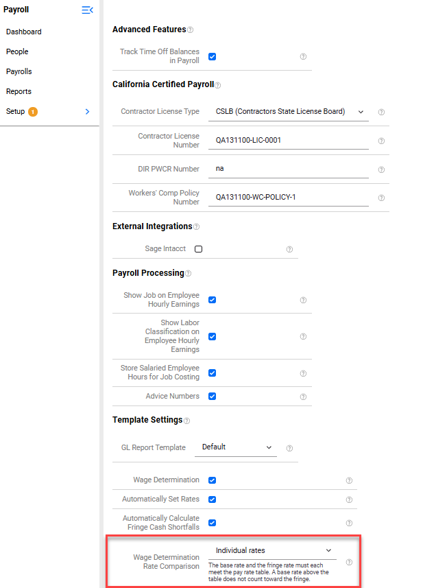Open the Contractor License Type dropdown
The height and width of the screenshot is (588, 423).
click(x=289, y=112)
